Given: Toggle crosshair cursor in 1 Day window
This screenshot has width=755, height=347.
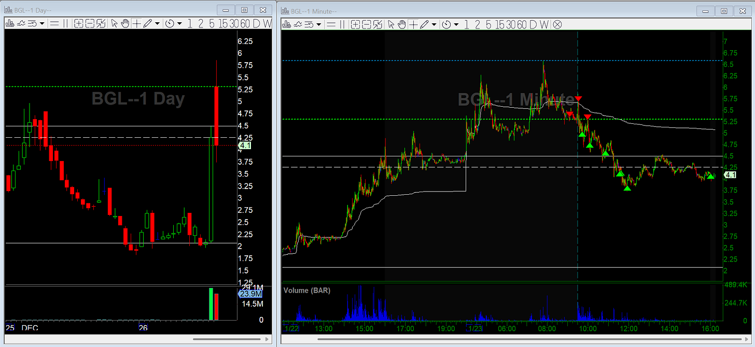Looking at the screenshot, I should (136, 23).
